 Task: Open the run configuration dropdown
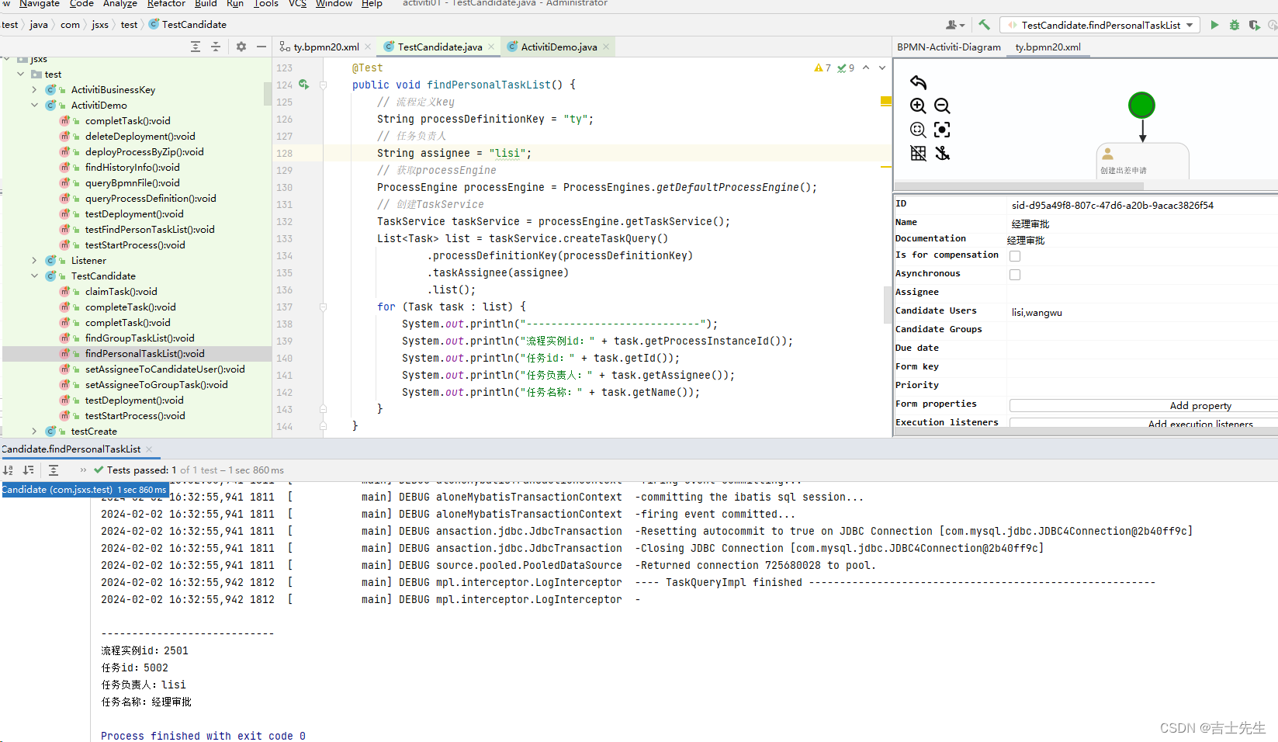pos(1100,25)
